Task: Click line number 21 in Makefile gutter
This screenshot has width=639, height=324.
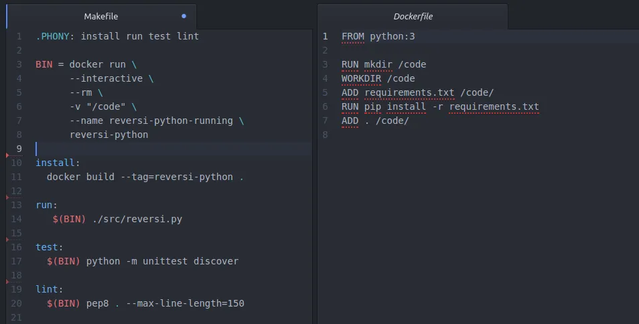Action: (16, 317)
